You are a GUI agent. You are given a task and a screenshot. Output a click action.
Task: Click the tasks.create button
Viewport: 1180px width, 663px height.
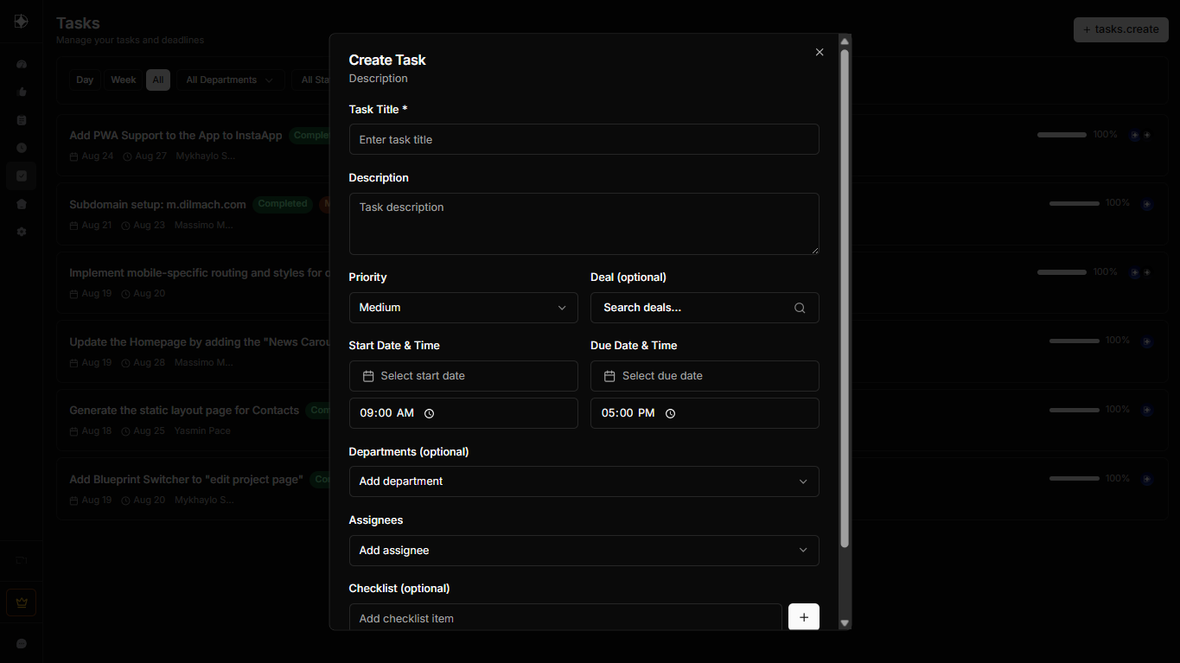(x=1121, y=29)
